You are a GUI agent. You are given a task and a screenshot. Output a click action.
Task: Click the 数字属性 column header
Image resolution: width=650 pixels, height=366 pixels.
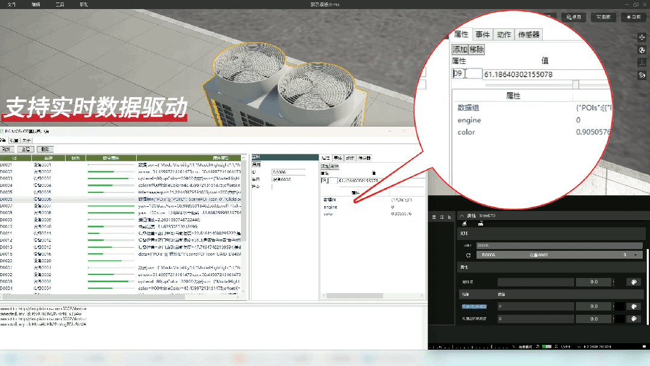coord(111,158)
